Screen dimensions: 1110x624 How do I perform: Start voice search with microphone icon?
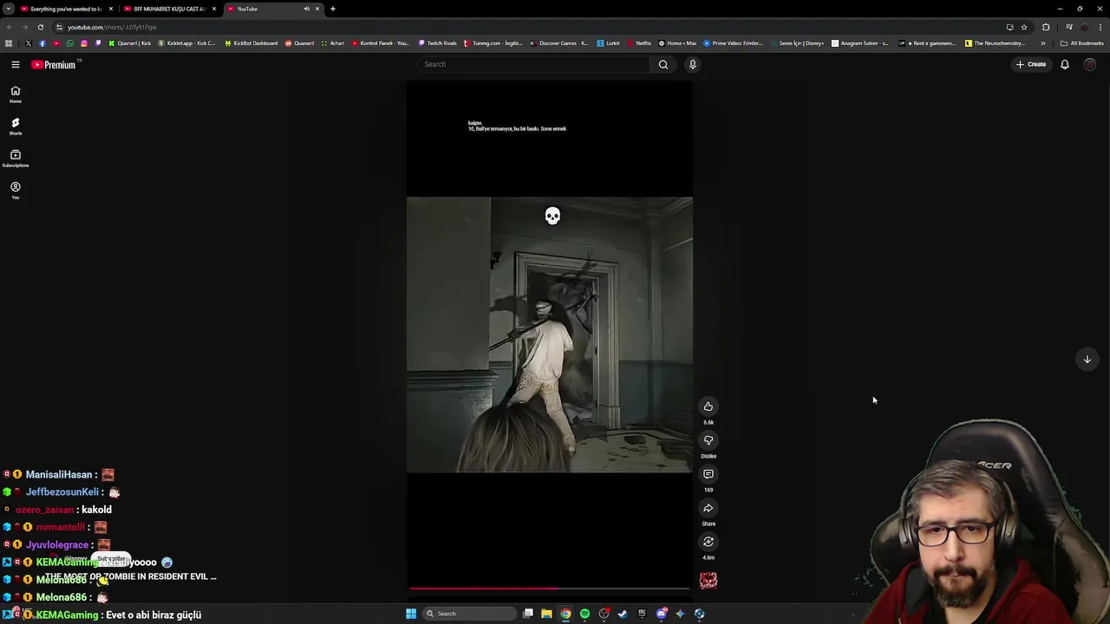click(x=692, y=64)
